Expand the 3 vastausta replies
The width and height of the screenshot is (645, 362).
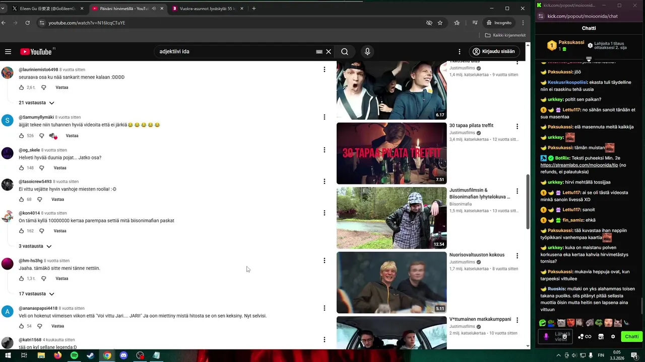(x=35, y=246)
